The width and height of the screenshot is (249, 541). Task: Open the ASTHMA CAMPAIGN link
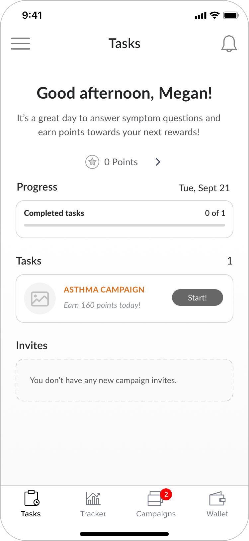104,290
